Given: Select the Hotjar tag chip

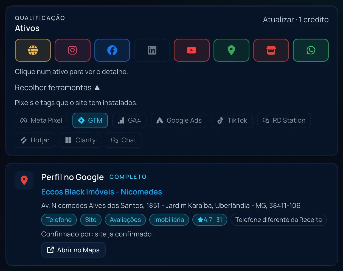Looking at the screenshot, I should (x=35, y=140).
